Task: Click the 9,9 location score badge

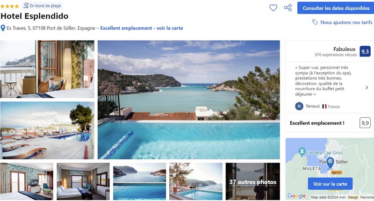Action: point(365,123)
